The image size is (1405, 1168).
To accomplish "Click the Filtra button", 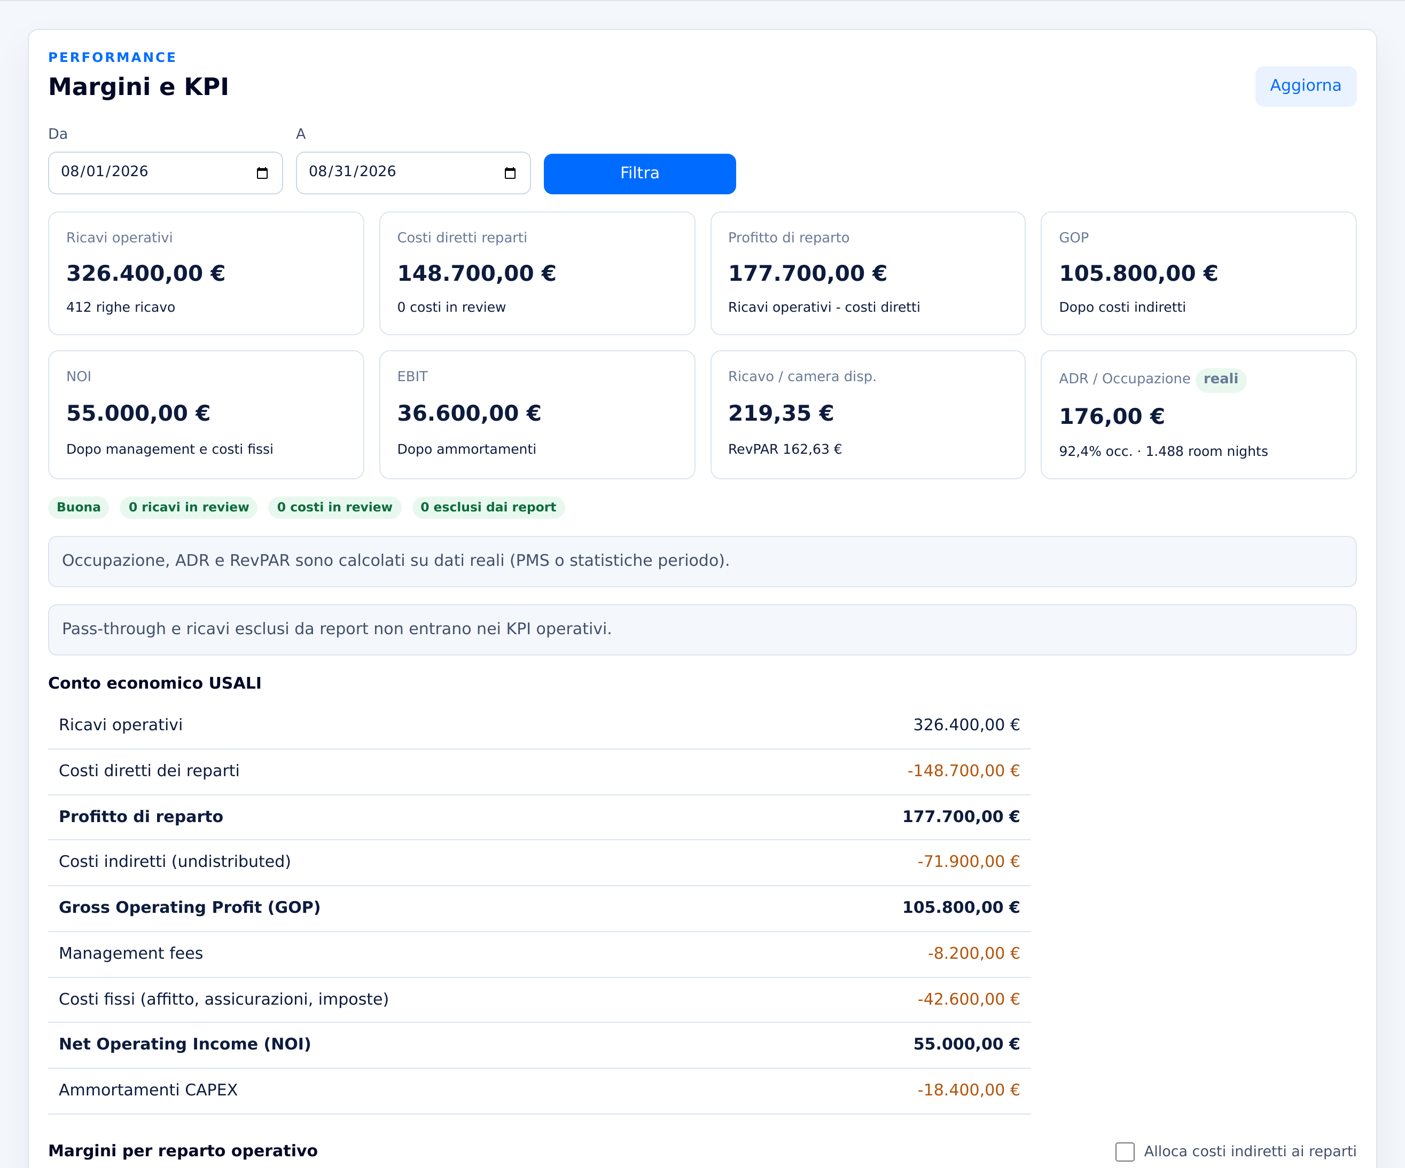I will pyautogui.click(x=639, y=174).
